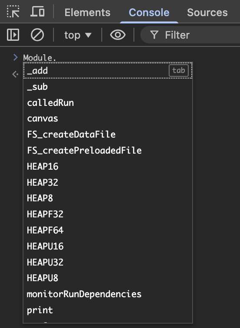The image size is (240, 328).
Task: Pick FS_createPreloadedFile from suggestions
Action: [x=108, y=151]
